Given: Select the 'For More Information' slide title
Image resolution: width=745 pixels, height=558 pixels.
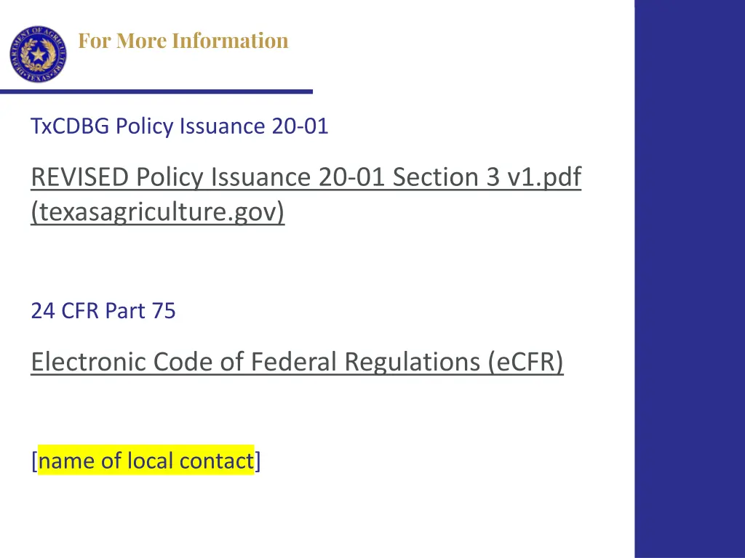Looking at the screenshot, I should 183,41.
